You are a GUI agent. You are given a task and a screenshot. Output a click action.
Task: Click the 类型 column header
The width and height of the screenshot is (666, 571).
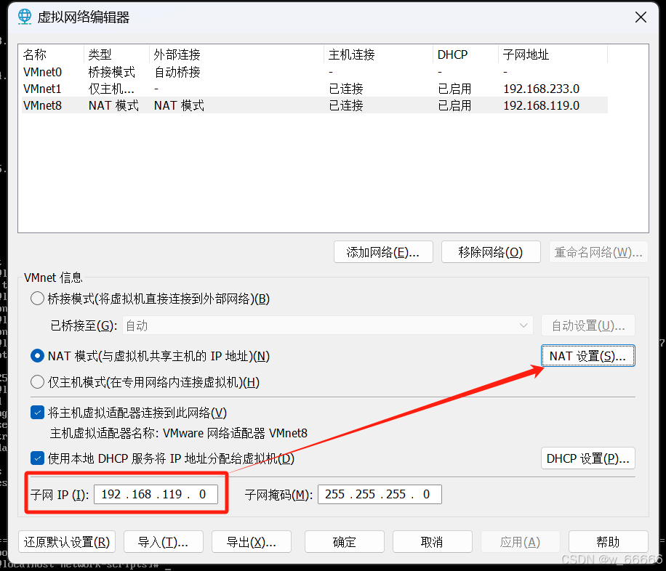point(117,54)
